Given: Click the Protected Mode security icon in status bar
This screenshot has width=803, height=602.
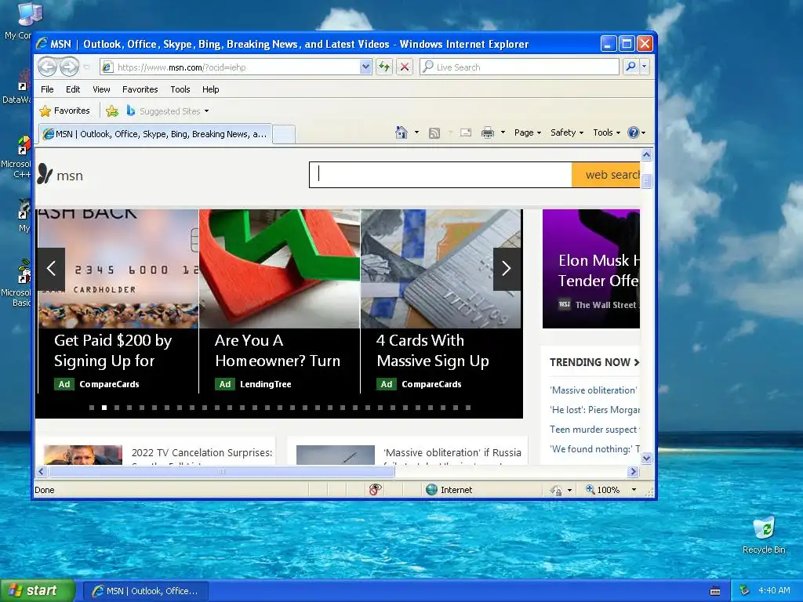Looking at the screenshot, I should click(x=556, y=491).
